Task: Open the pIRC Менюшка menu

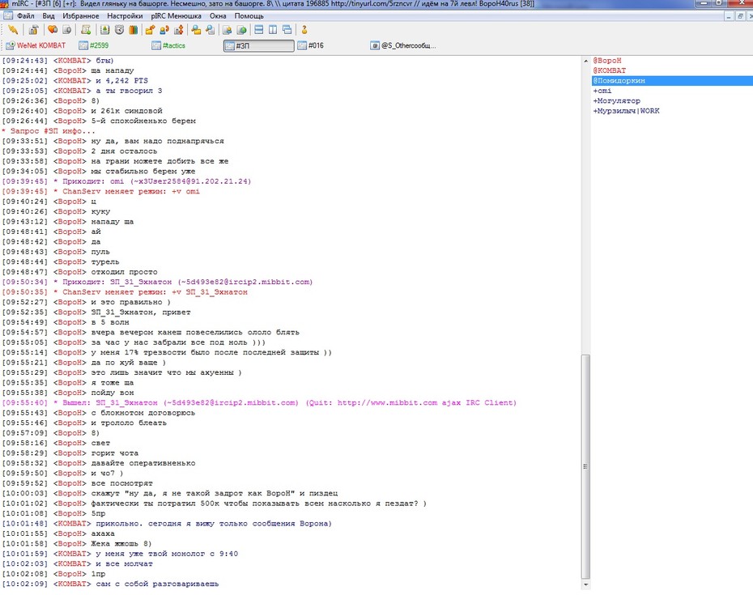Action: coord(176,16)
